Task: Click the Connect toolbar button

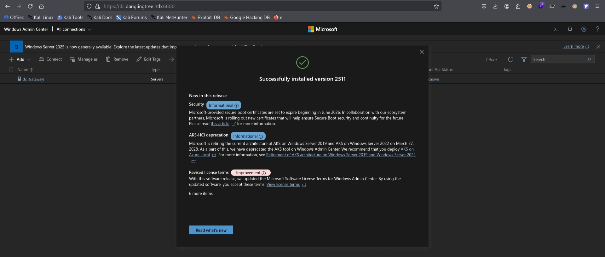Action: click(x=50, y=59)
